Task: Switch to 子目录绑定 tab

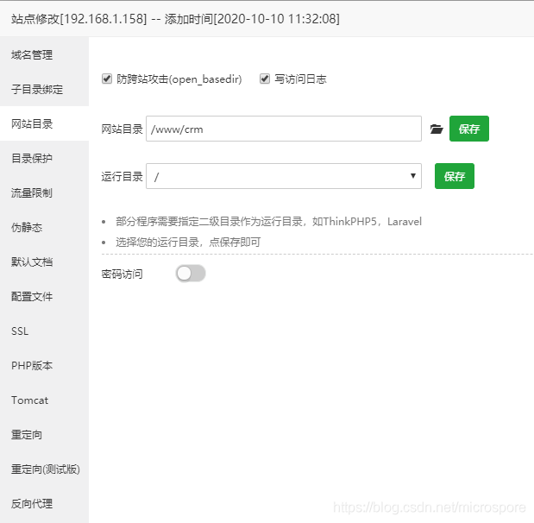Action: 44,89
